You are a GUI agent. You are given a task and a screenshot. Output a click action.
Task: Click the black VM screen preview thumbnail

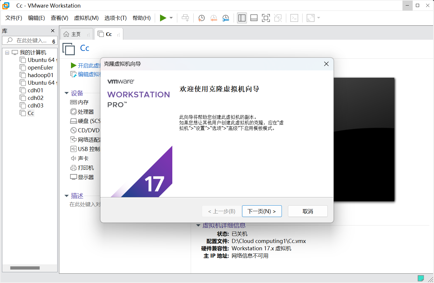(364, 139)
